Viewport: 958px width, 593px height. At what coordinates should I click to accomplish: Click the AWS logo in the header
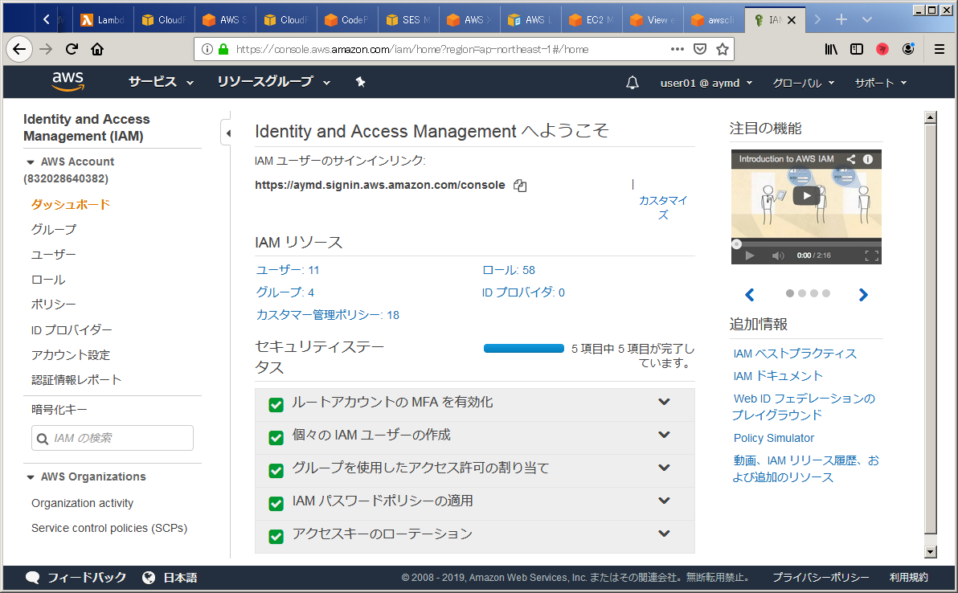[x=68, y=81]
